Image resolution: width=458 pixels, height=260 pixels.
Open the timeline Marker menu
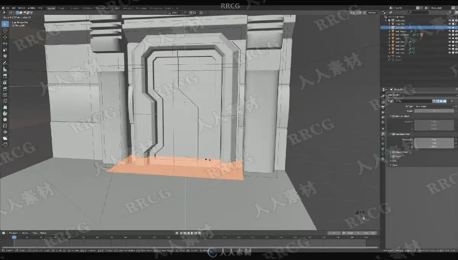coord(43,233)
